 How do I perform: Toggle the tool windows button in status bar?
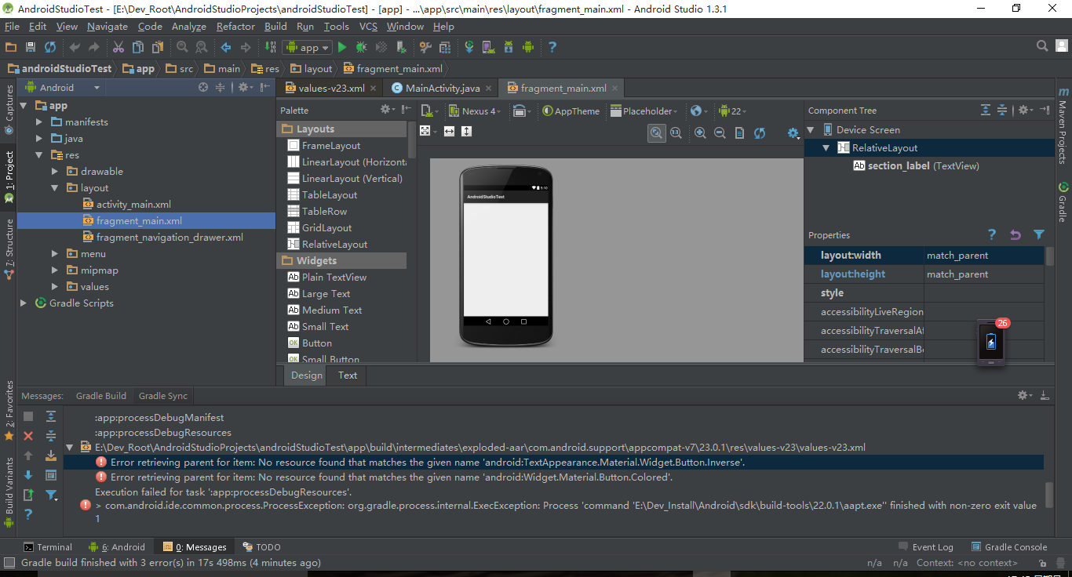tap(9, 563)
